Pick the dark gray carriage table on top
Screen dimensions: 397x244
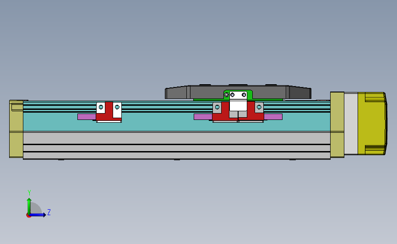coord(238,92)
